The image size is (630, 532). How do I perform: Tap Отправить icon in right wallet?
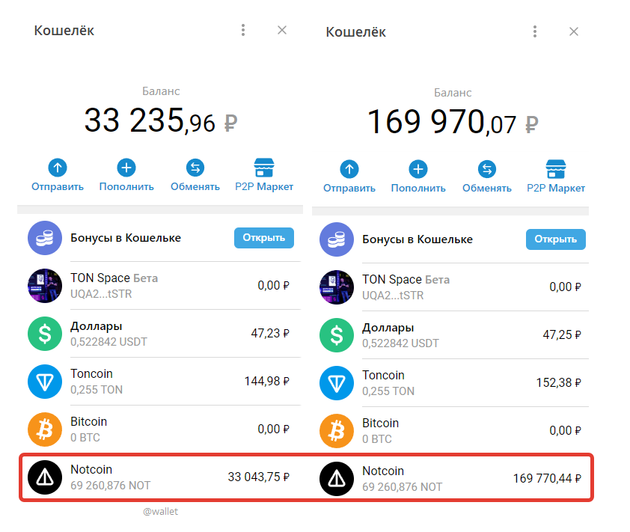click(349, 169)
